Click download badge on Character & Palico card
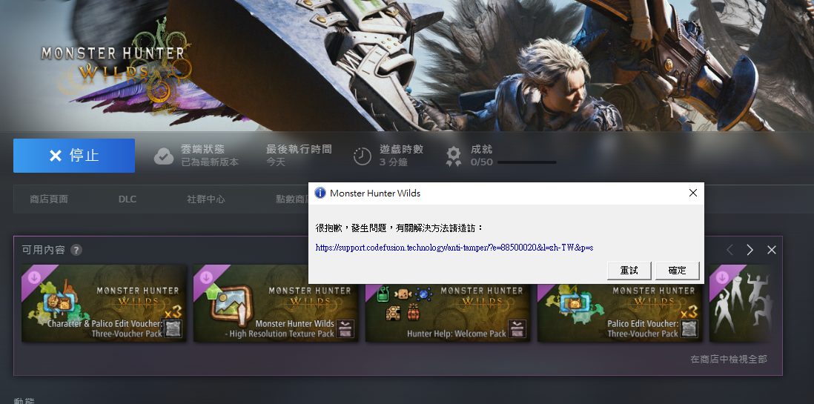The width and height of the screenshot is (814, 404). tap(34, 276)
